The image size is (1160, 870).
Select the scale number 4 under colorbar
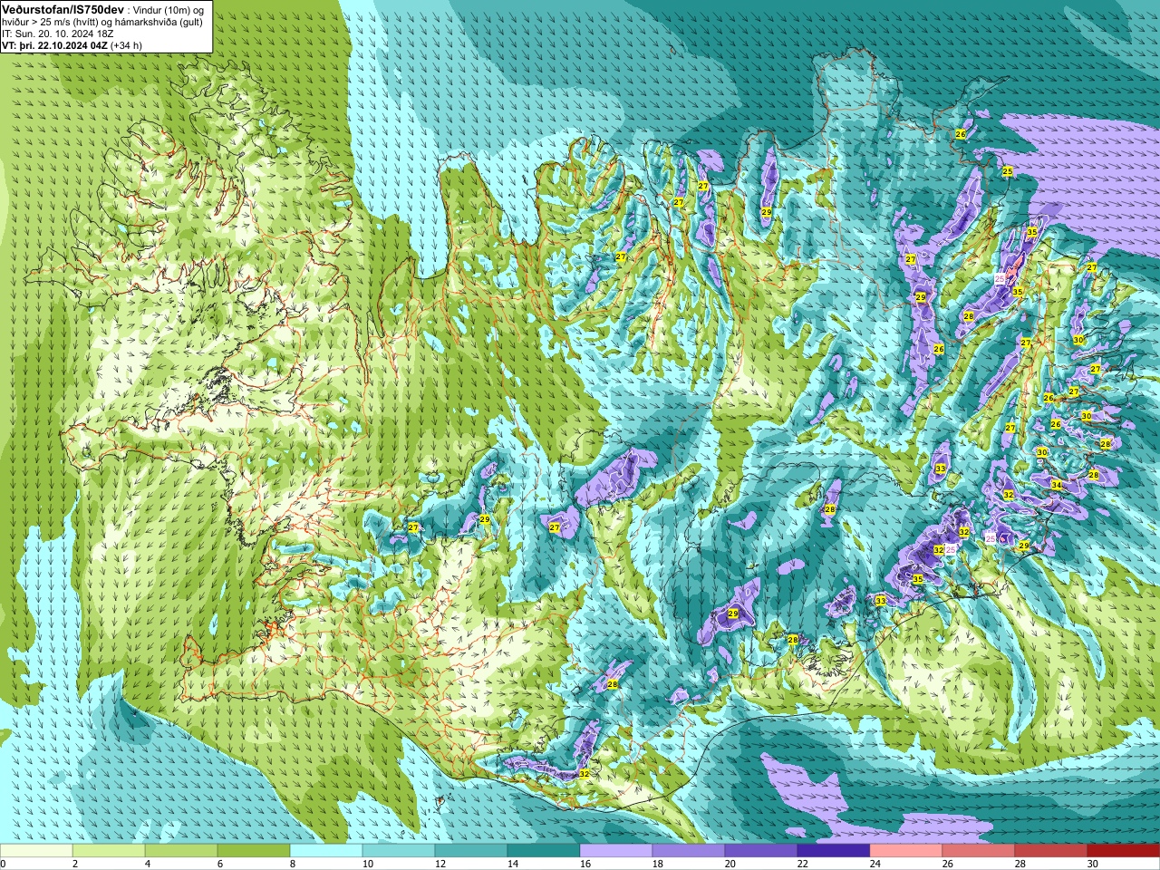pyautogui.click(x=148, y=864)
